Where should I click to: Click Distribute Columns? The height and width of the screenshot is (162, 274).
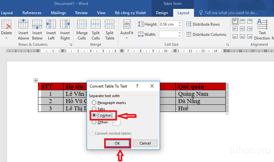206,35
